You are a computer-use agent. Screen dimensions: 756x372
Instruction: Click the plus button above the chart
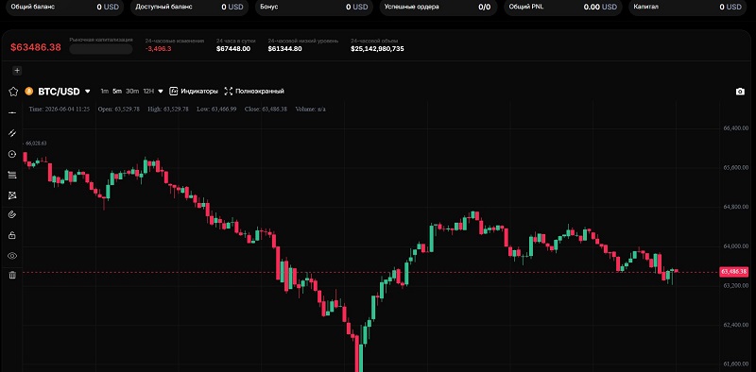(17, 71)
